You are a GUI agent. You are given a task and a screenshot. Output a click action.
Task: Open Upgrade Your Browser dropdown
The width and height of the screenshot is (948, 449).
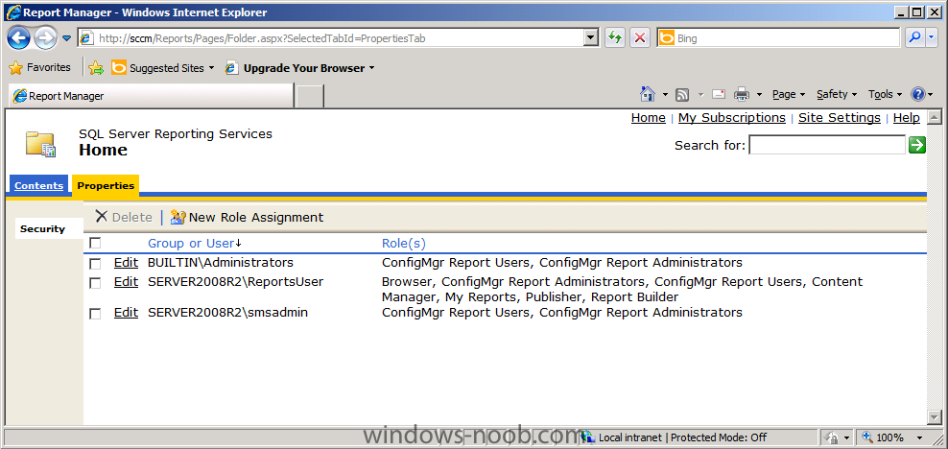click(x=300, y=68)
